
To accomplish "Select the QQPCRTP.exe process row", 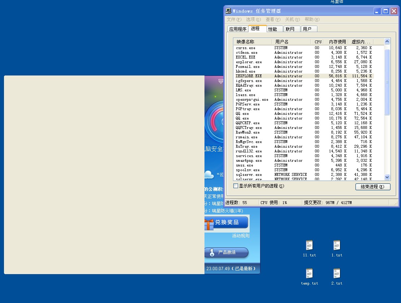I will pyautogui.click(x=304, y=123).
